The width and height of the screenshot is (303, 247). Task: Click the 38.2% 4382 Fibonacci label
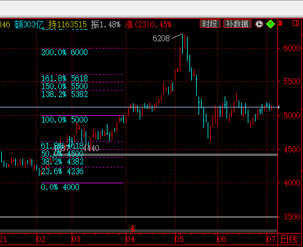pos(63,161)
